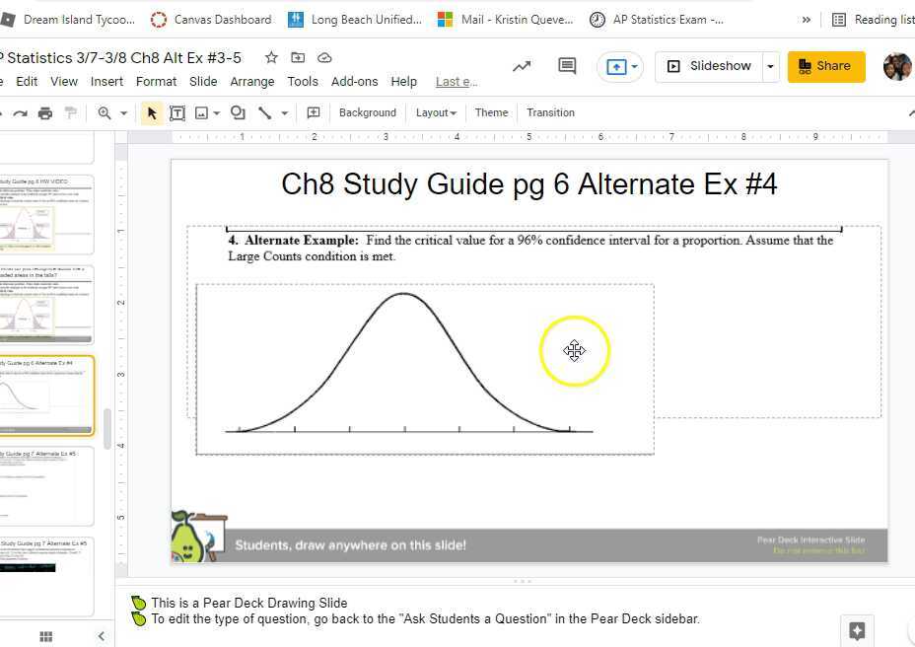Open the Line tool dropdown arrow

(284, 112)
